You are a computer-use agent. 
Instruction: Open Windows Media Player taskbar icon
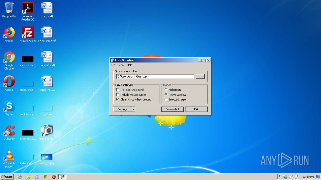pyautogui.click(x=37, y=177)
